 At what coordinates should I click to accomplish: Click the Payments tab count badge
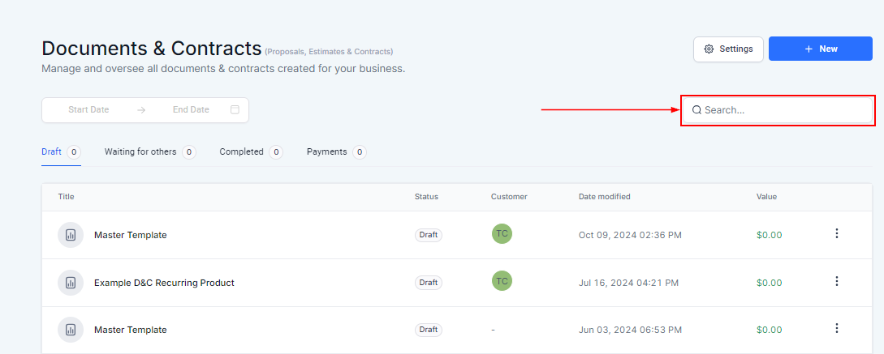coord(360,152)
